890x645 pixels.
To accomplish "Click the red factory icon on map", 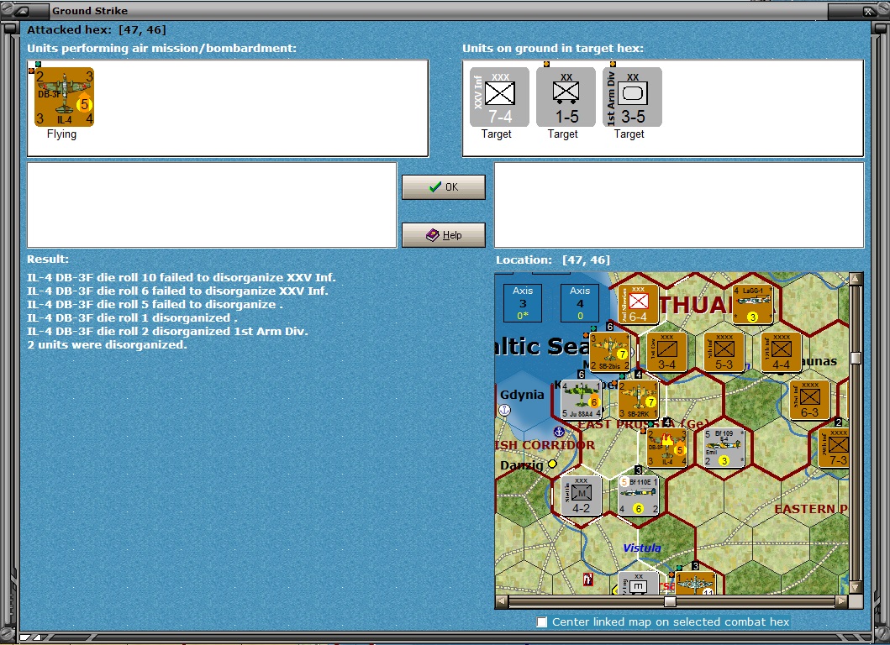I will (x=588, y=579).
